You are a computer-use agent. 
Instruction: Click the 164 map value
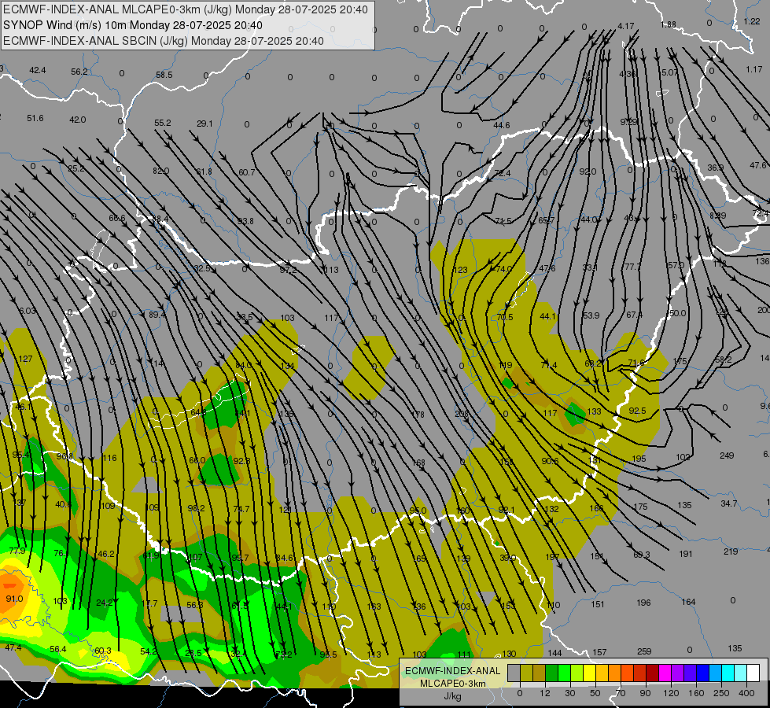pyautogui.click(x=688, y=602)
